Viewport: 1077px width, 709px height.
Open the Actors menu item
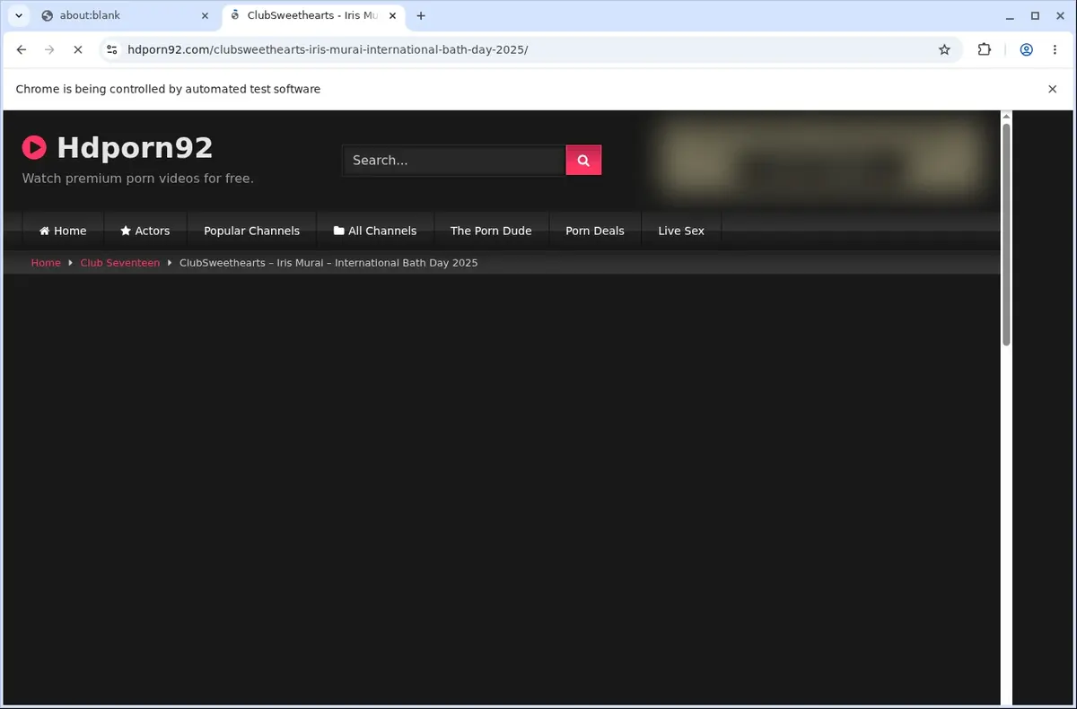145,231
